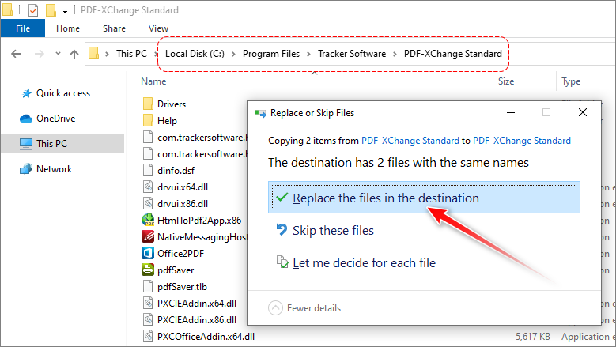Open Customize Quick Access Toolbar dropdown

coord(65,11)
